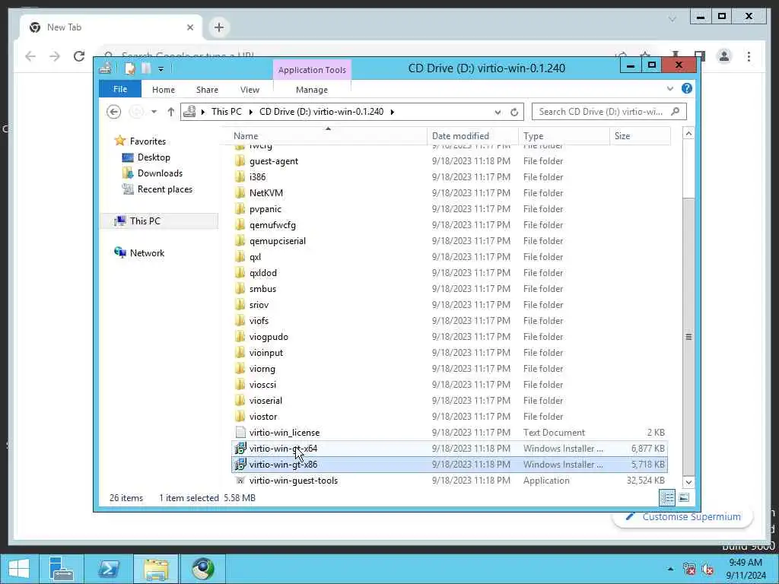The width and height of the screenshot is (779, 584).
Task: Open Desktop in Favorites
Action: 154,157
